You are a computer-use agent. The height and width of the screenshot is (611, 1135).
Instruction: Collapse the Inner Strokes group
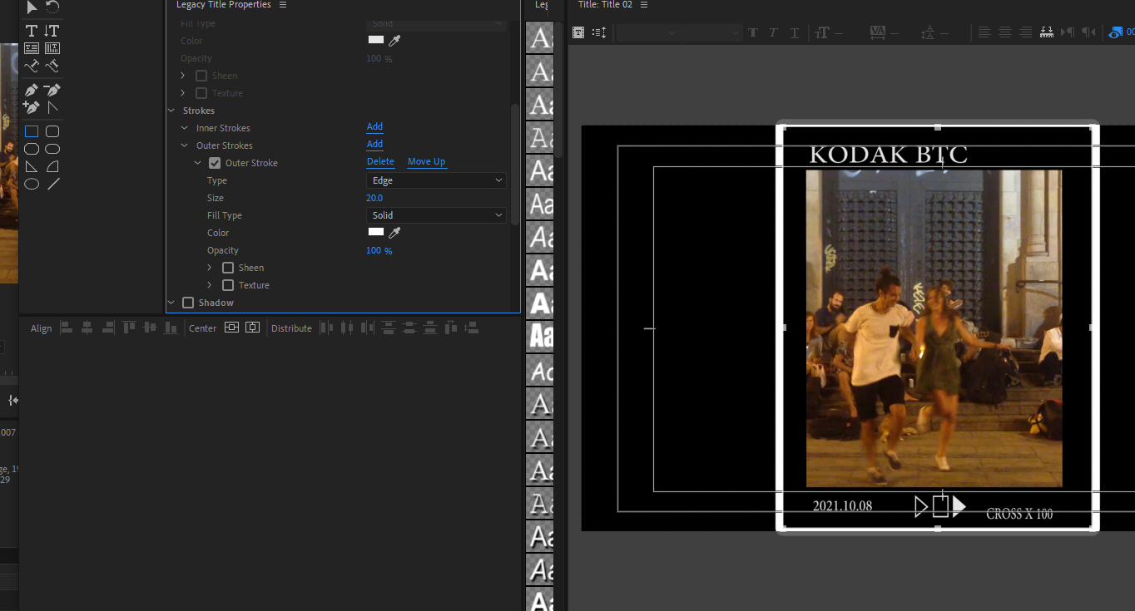coord(185,128)
